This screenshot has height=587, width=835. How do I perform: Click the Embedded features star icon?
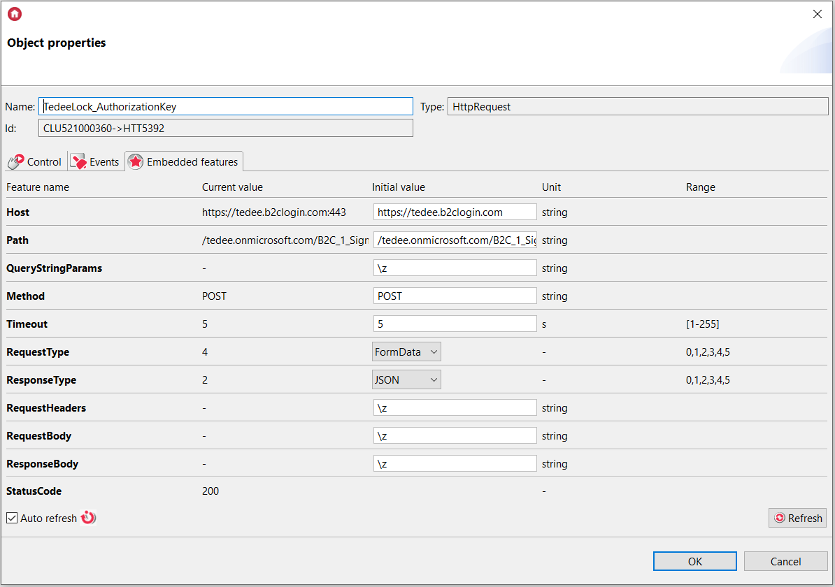(136, 162)
